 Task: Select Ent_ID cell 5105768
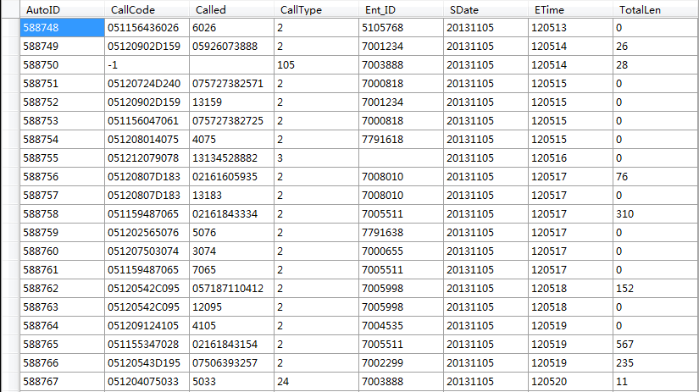tap(401, 28)
